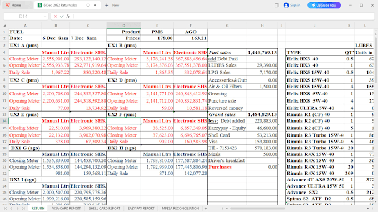Open the window layout icon
This screenshot has width=378, height=212.
(x=276, y=5)
